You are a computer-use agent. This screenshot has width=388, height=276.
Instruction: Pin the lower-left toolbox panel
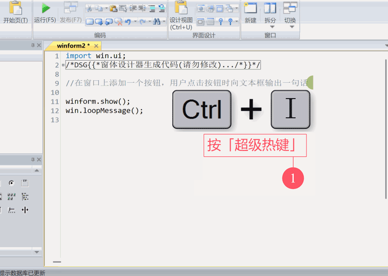point(33,160)
